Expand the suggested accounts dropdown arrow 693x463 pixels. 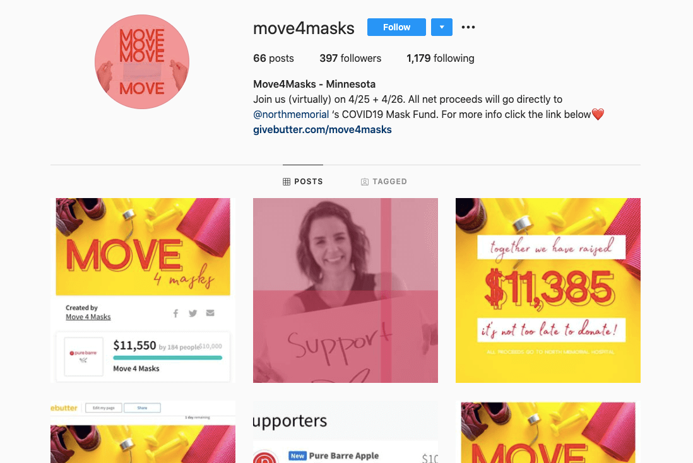tap(442, 27)
